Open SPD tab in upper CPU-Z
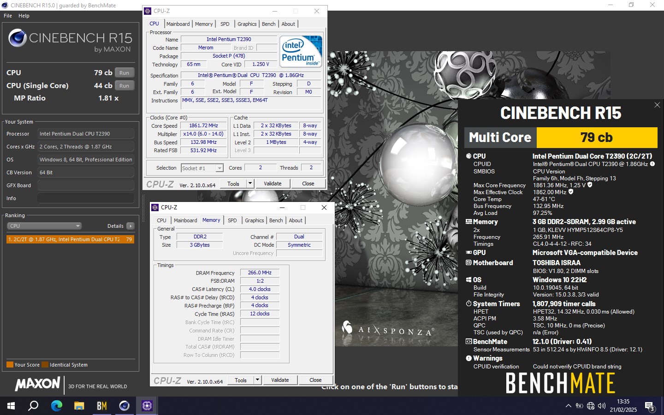The height and width of the screenshot is (415, 664). tap(225, 24)
